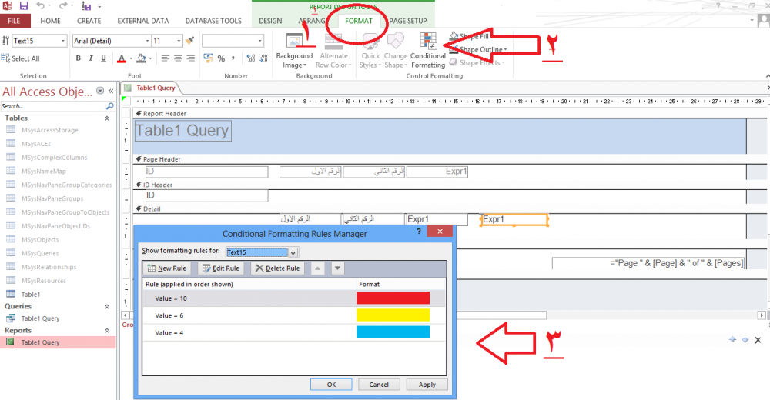Open the font size 11 dropdown
The height and width of the screenshot is (400, 770).
point(179,41)
